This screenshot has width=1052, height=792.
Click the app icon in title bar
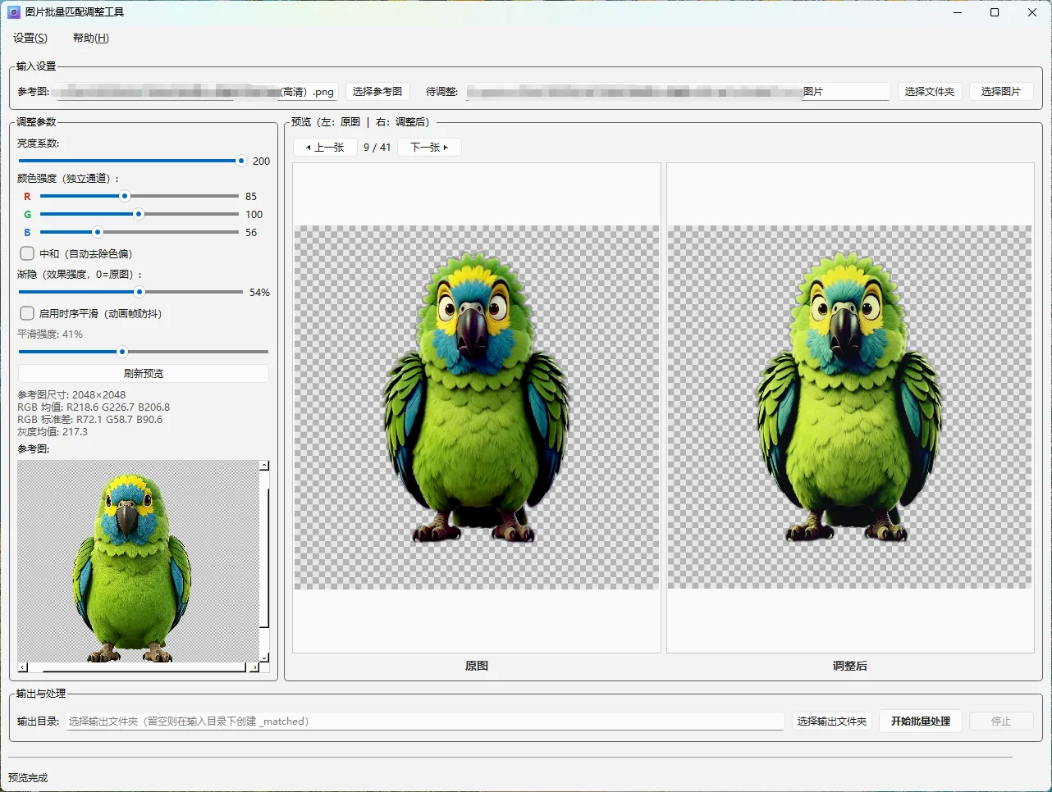(14, 12)
